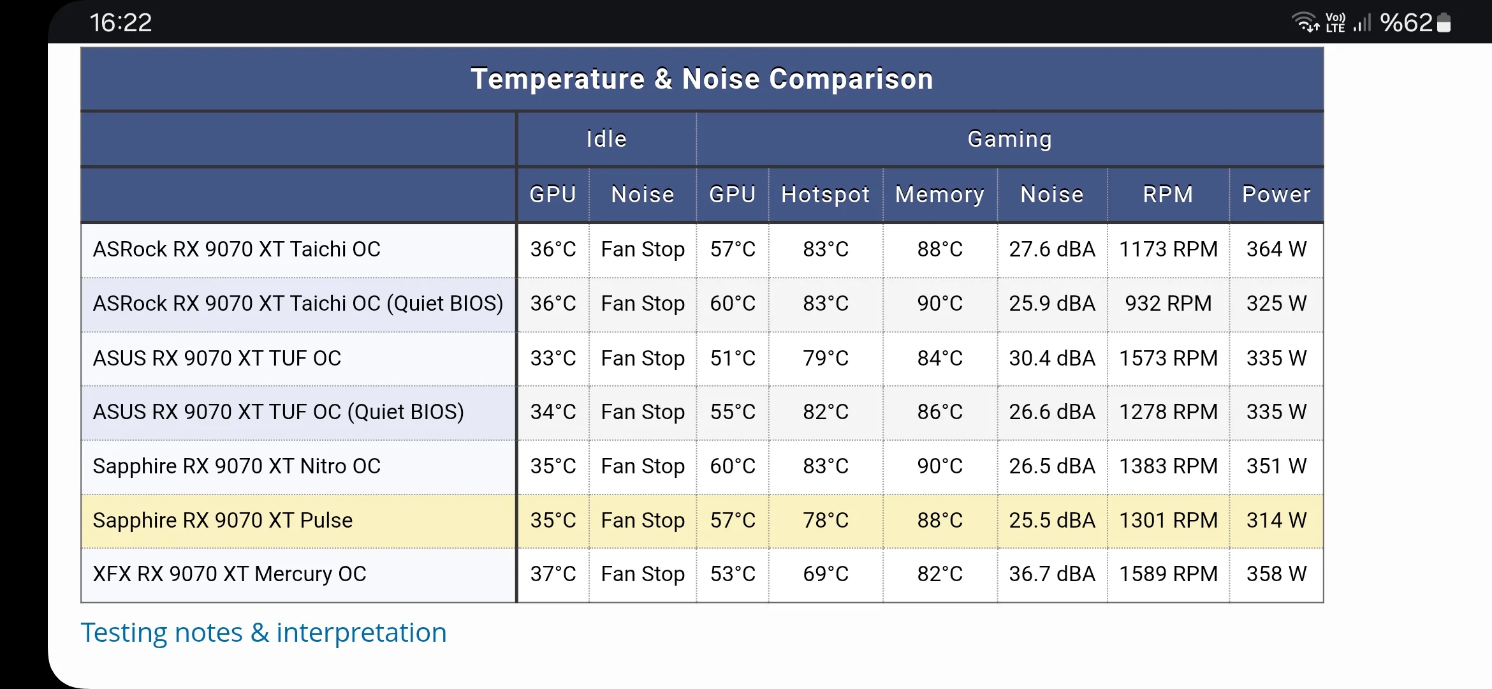Click the 364 W power value
1492x689 pixels.
pos(1276,249)
